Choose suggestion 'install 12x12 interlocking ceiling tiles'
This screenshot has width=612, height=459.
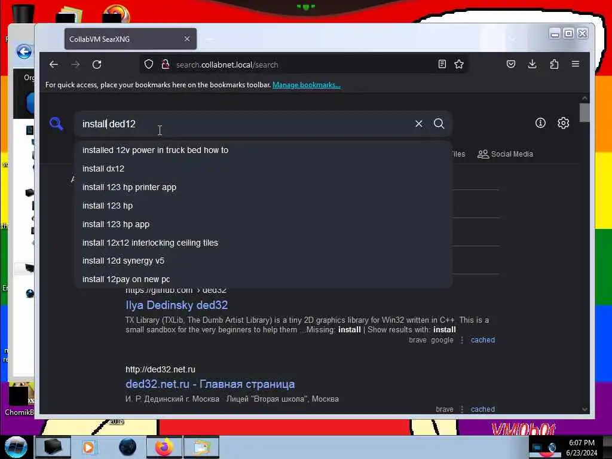pyautogui.click(x=264, y=243)
